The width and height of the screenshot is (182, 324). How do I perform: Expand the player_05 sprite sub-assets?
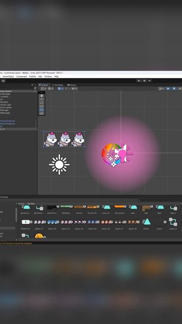coord(98,222)
